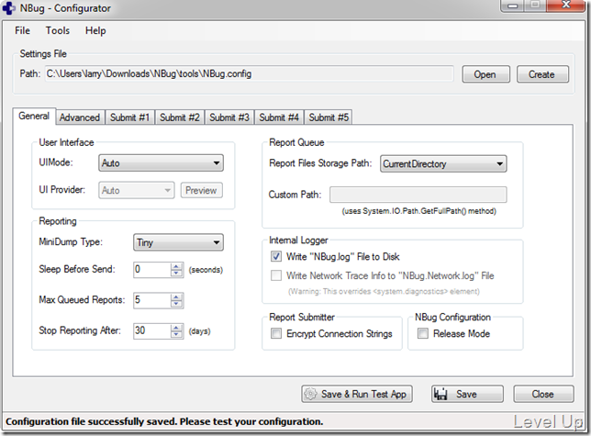591x436 pixels.
Task: Click the Sleep Before Send value field
Action: [152, 270]
